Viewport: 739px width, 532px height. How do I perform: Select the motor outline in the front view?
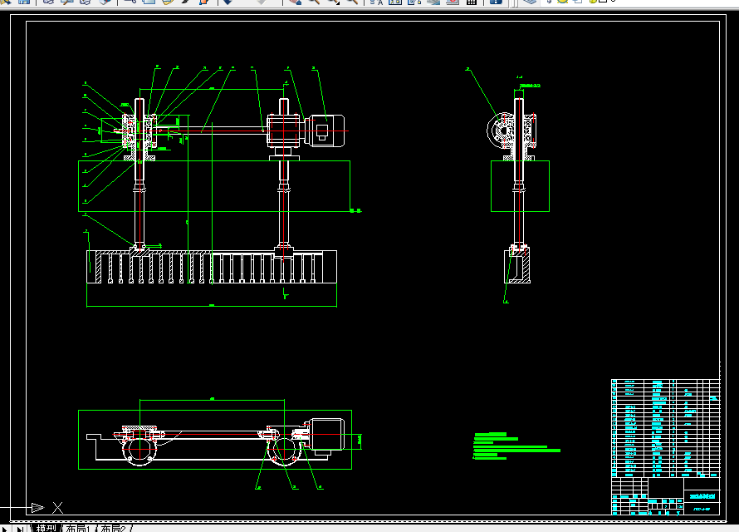click(325, 131)
